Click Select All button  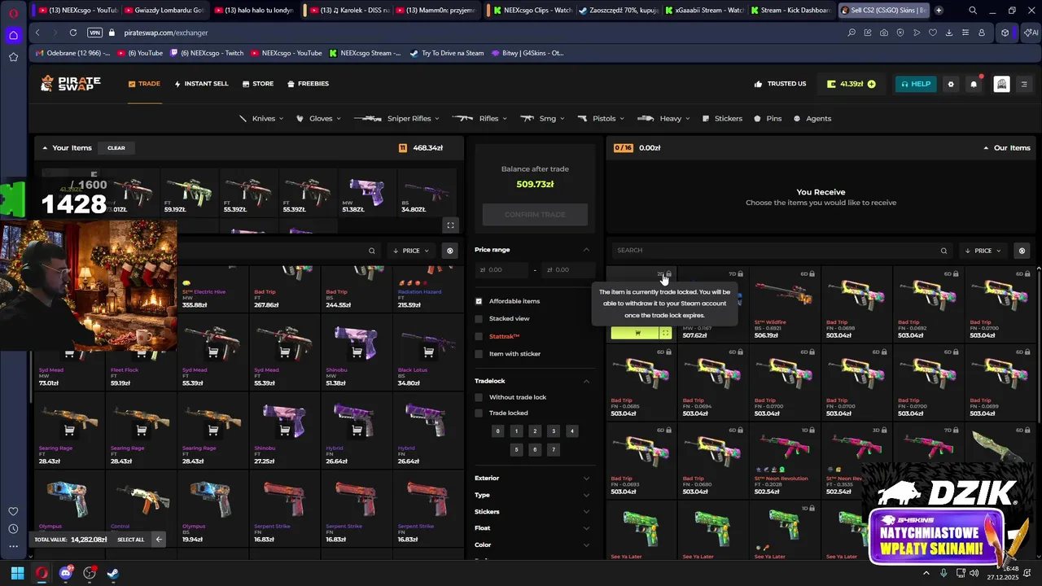click(x=130, y=540)
